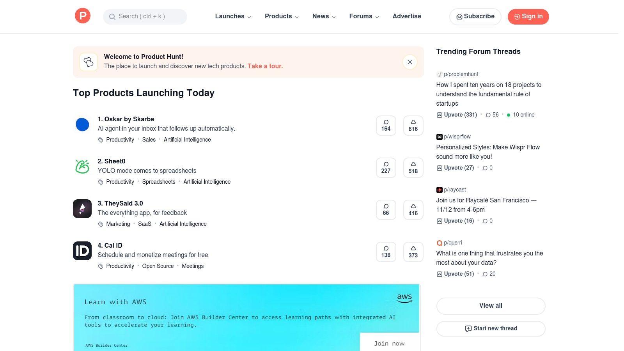Image resolution: width=624 pixels, height=351 pixels.
Task: Go to the Advertise page
Action: (407, 16)
